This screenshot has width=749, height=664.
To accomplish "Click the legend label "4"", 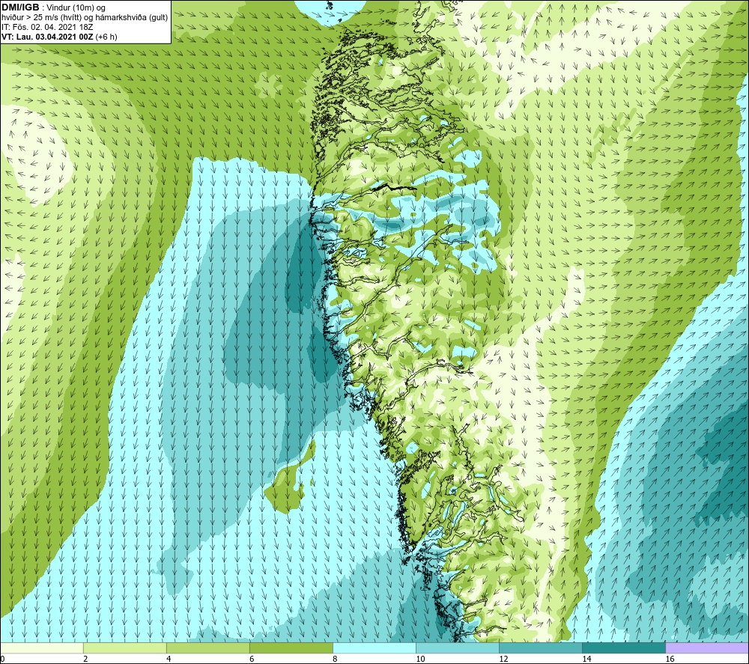I will tap(169, 659).
